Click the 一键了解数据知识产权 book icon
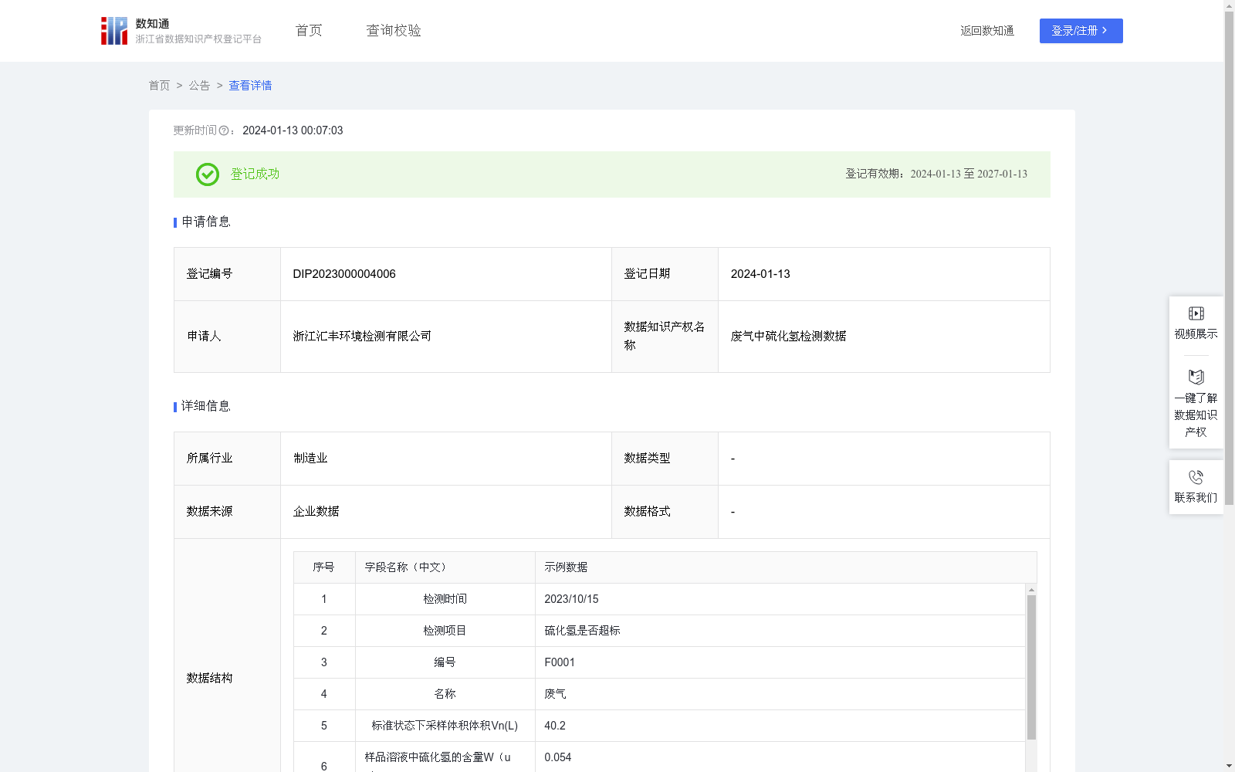Viewport: 1235px width, 772px height. coord(1196,377)
